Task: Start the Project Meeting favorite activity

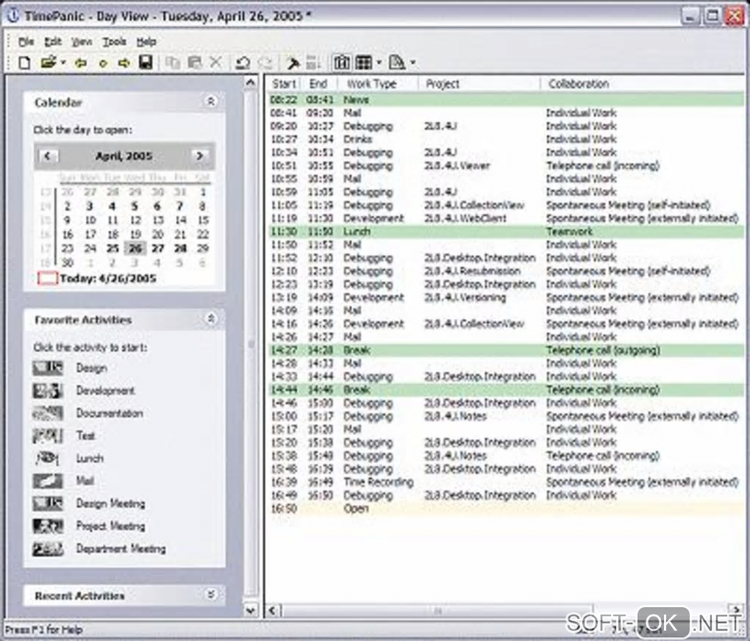Action: tap(89, 526)
